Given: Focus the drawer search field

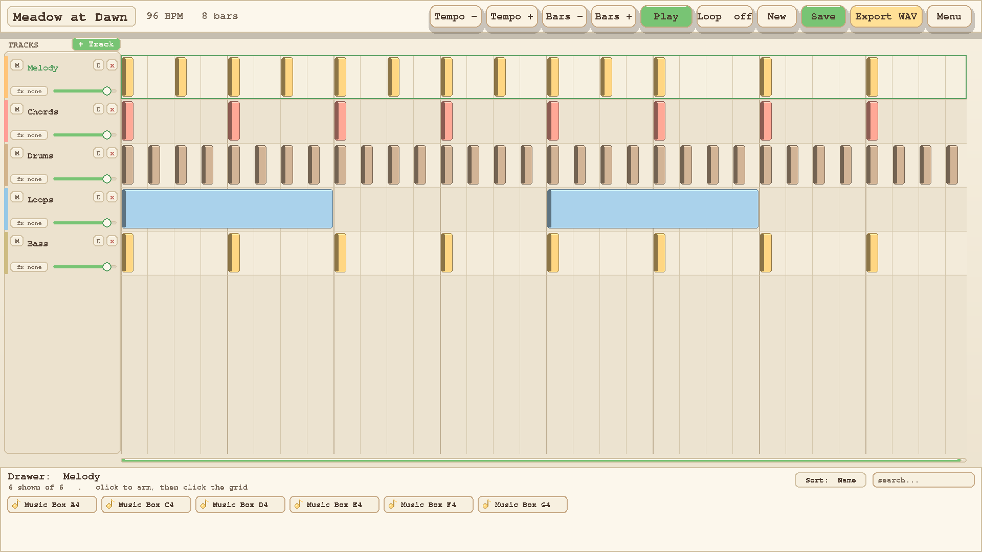Looking at the screenshot, I should point(923,480).
